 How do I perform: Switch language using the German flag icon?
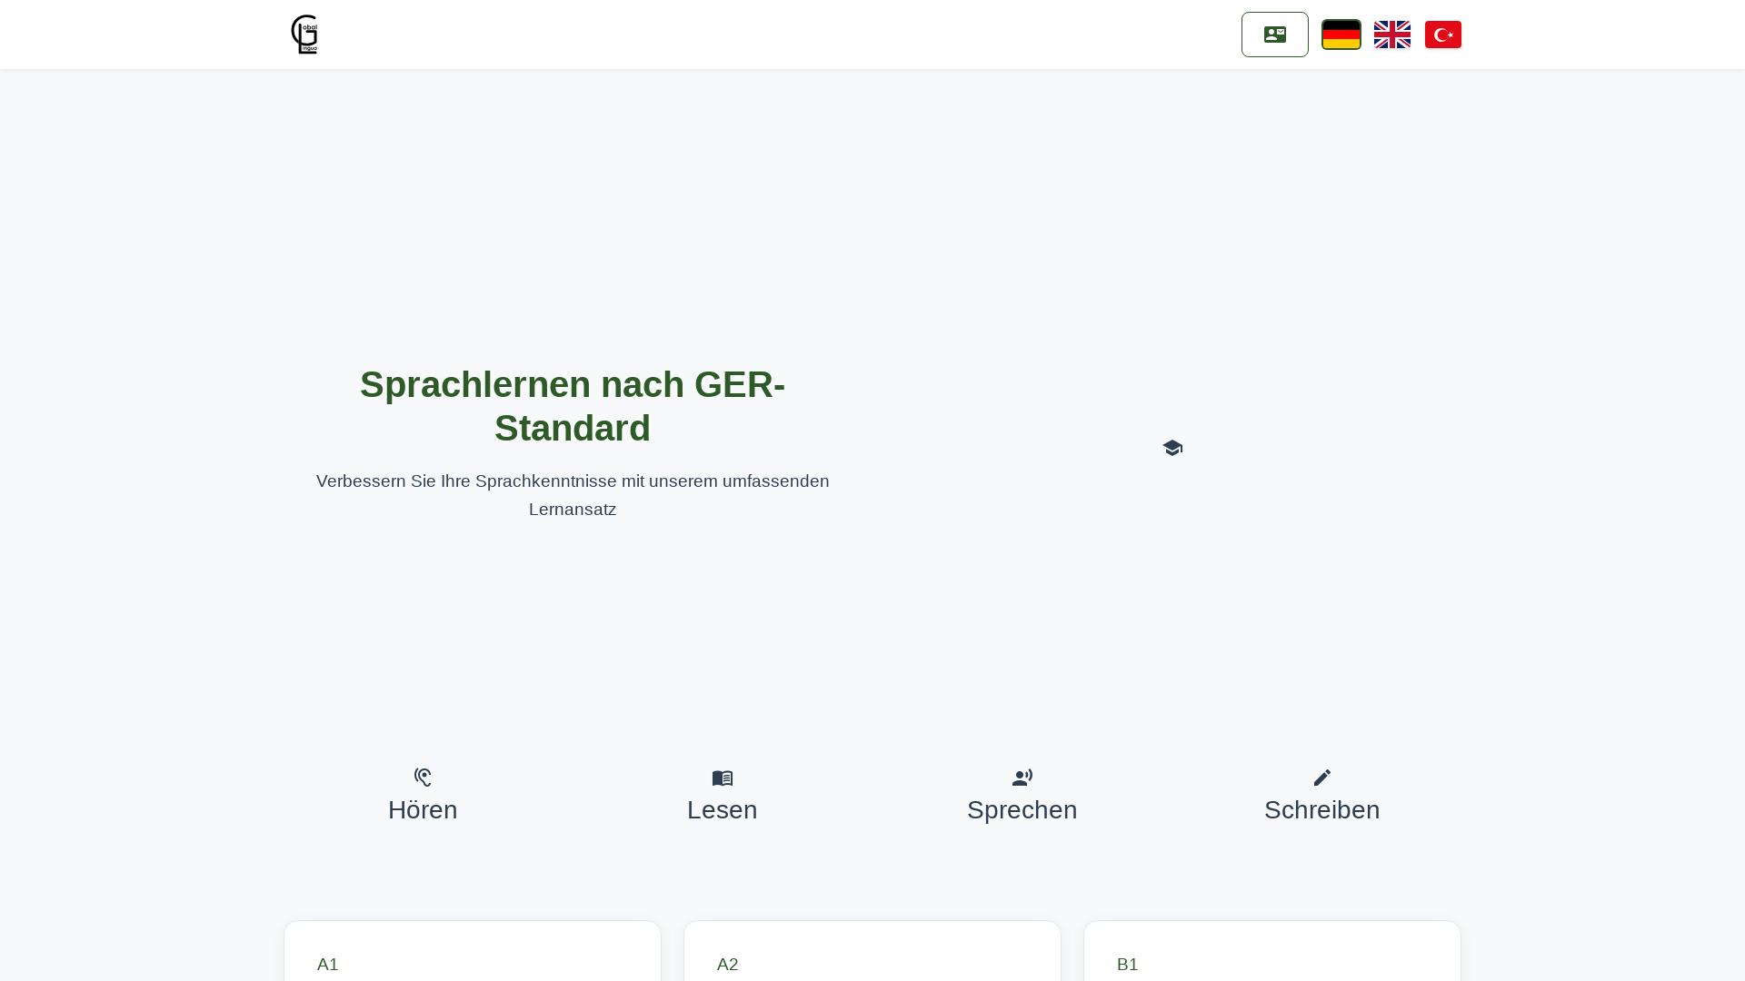1341,34
